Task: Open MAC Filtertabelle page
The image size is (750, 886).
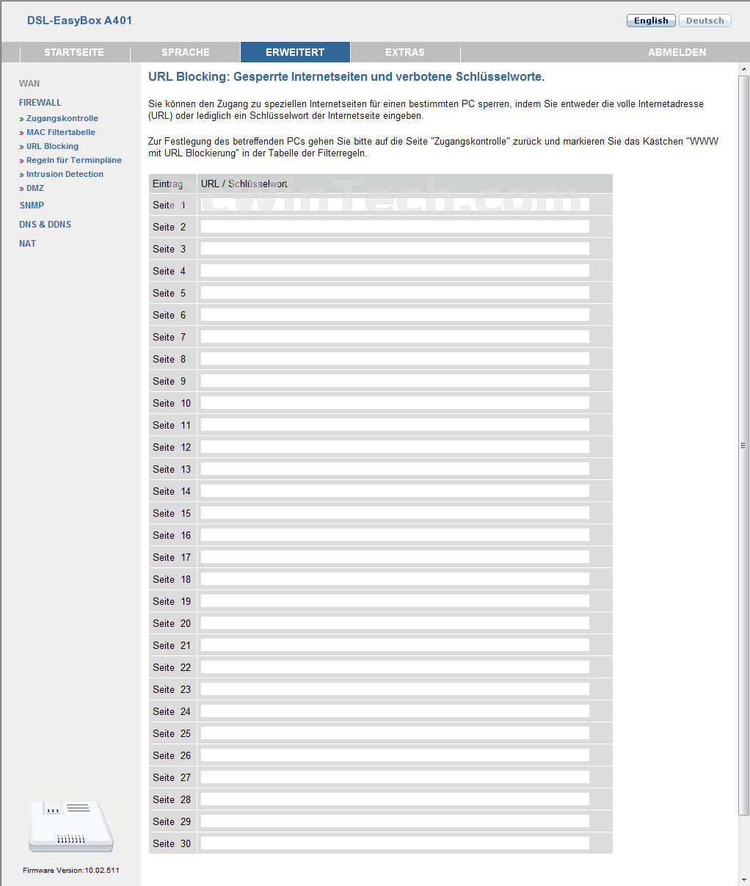Action: coord(61,132)
